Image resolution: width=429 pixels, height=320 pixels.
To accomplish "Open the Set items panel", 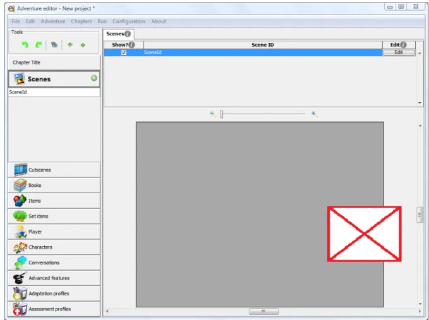I will [x=54, y=216].
